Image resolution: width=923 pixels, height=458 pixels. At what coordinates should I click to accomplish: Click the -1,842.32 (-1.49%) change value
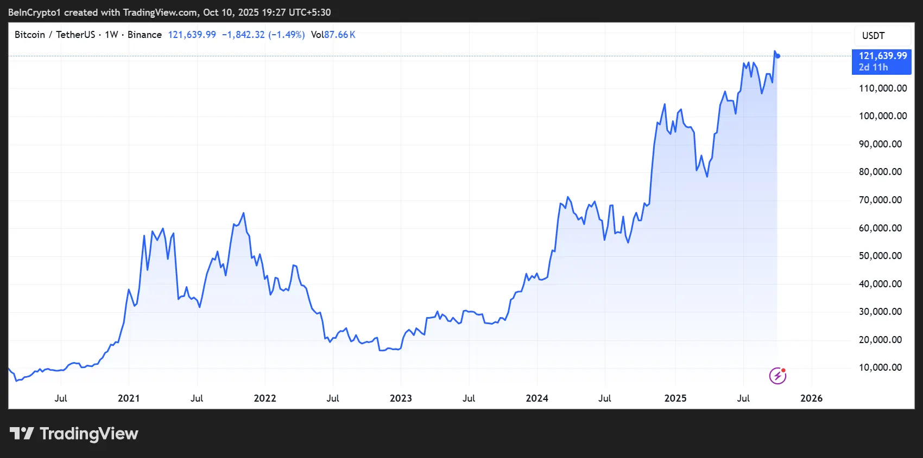[263, 35]
